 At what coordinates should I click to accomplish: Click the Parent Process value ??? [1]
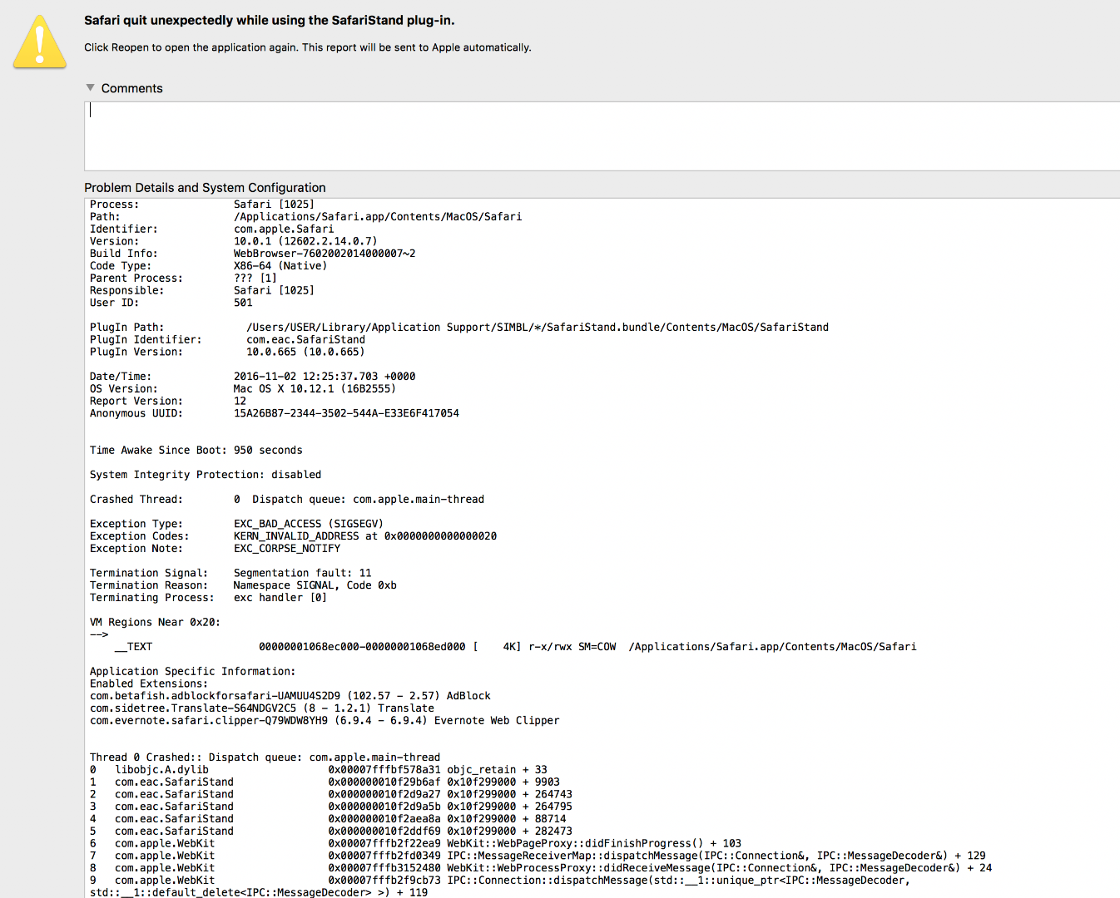[x=255, y=279]
